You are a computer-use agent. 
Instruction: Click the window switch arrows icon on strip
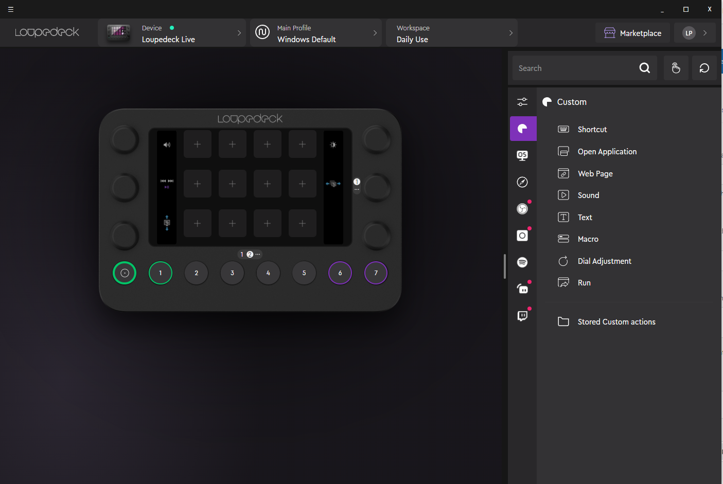coord(333,184)
